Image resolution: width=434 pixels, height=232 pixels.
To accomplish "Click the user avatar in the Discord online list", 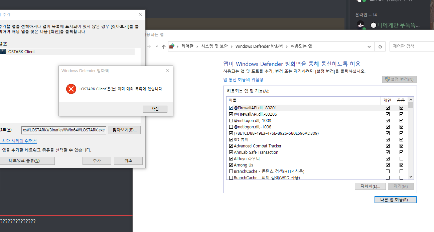I will tap(360, 25).
